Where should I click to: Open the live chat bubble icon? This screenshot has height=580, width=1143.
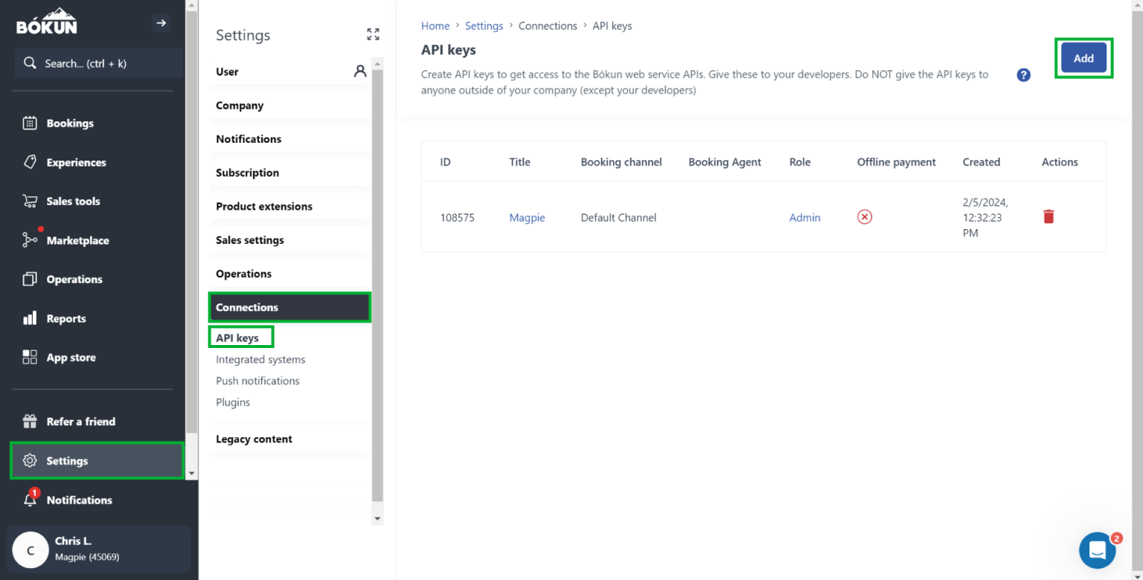(1097, 550)
